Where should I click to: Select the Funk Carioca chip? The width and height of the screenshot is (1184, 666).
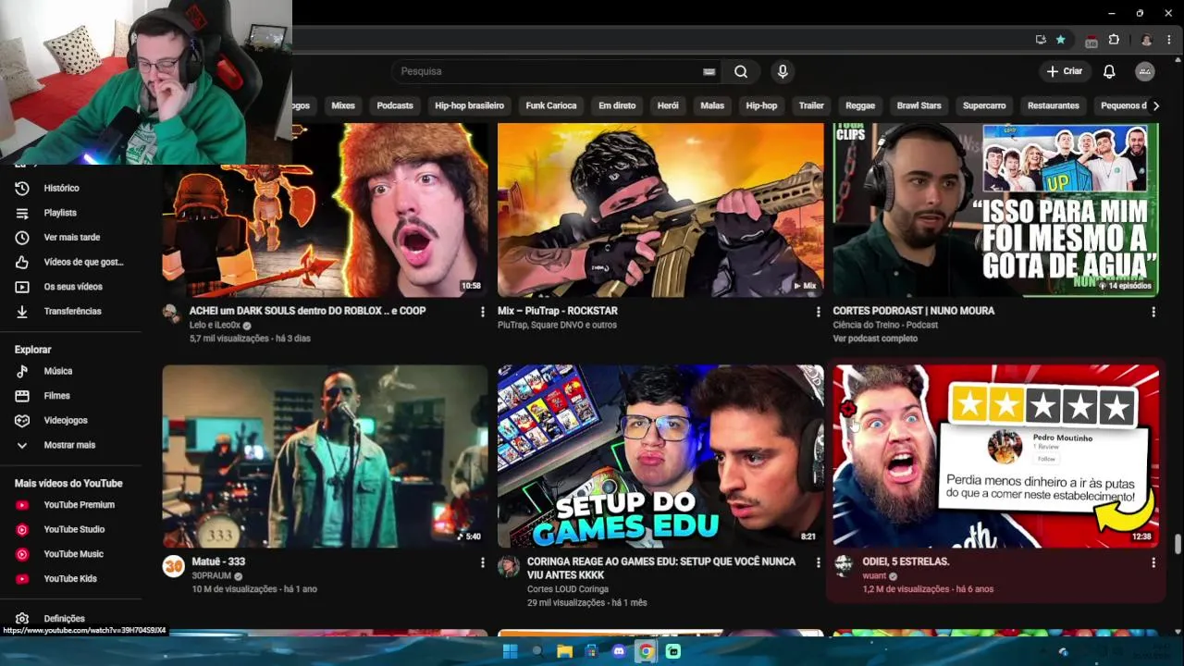coord(551,105)
